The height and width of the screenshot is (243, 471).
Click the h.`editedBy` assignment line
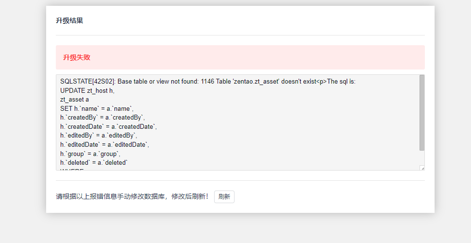coord(99,136)
